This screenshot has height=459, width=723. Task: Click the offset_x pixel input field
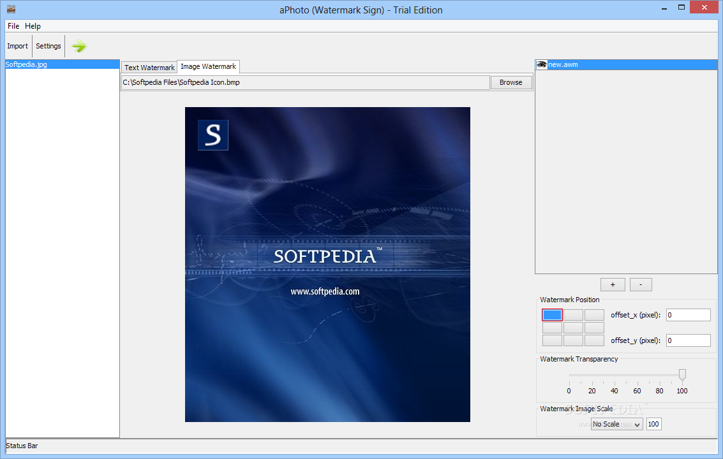tap(689, 315)
